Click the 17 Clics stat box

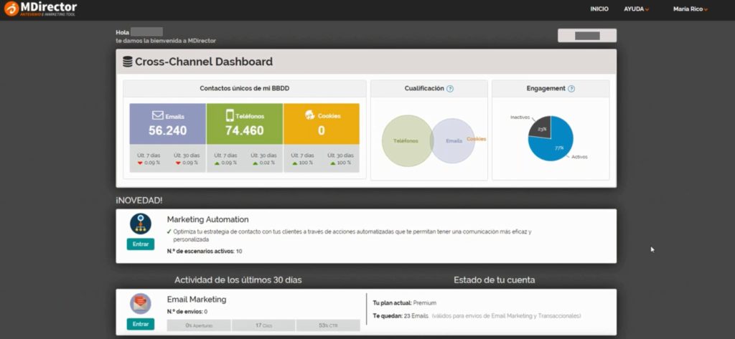coord(263,325)
